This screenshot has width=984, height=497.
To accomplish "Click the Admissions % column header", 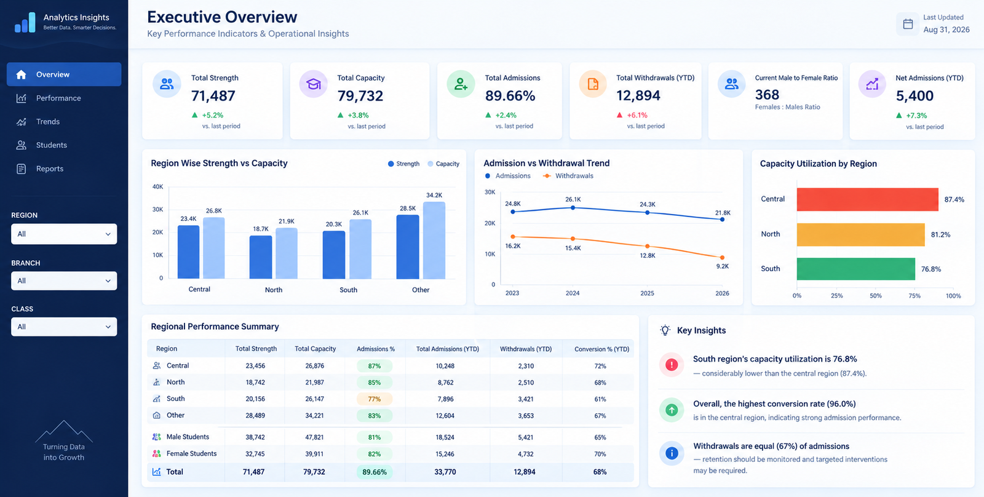I will 376,349.
